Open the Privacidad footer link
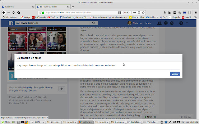The height and width of the screenshot is (124, 199). click(x=14, y=97)
